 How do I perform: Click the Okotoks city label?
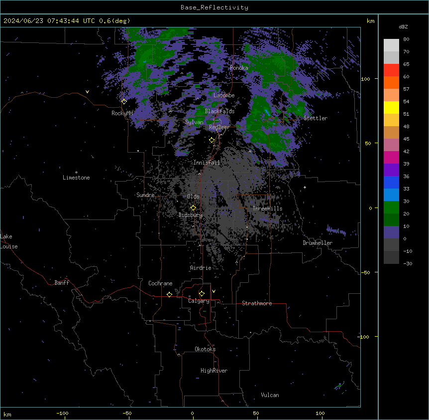(x=205, y=349)
